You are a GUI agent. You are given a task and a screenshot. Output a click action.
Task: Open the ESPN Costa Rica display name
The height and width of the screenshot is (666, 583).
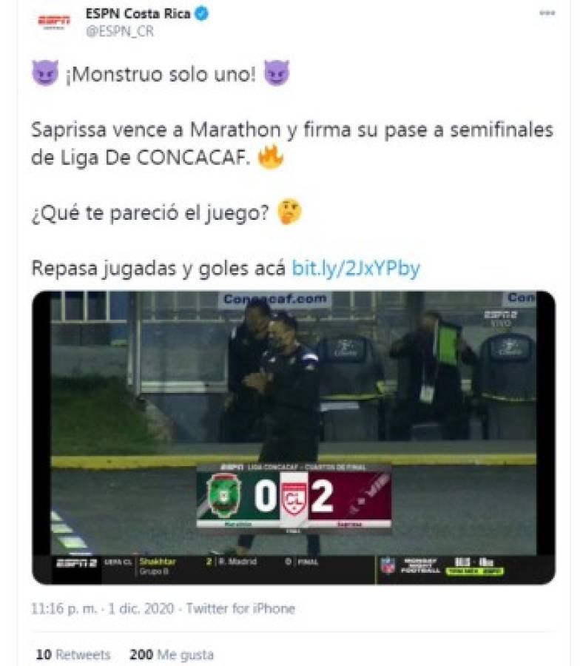pos(138,13)
